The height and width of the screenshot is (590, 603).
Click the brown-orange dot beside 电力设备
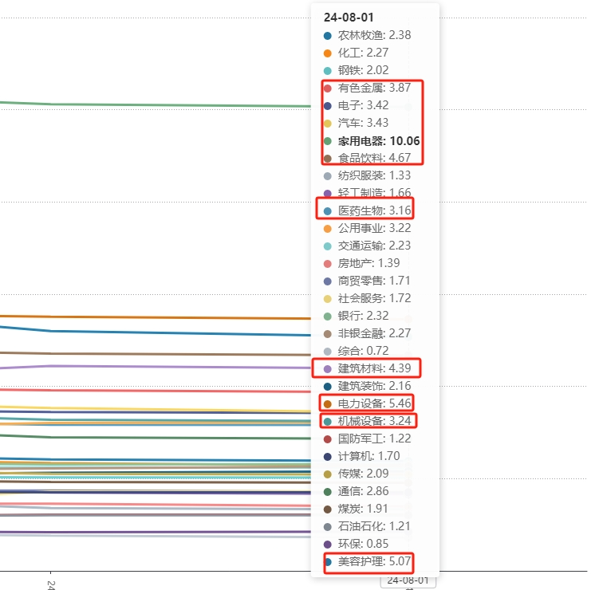coord(328,404)
